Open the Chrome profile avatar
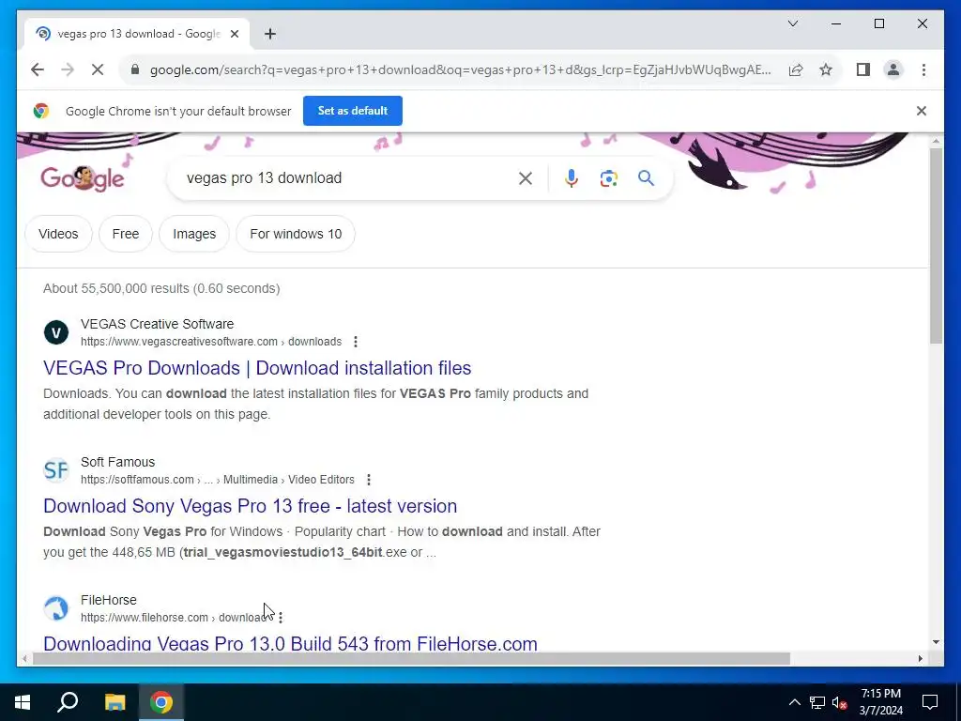961x721 pixels. click(x=893, y=69)
